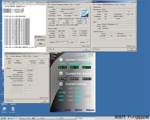Open SPD tab in the CPU-Z Memory window
Screen dimensions: 150x120
pos(30,56)
